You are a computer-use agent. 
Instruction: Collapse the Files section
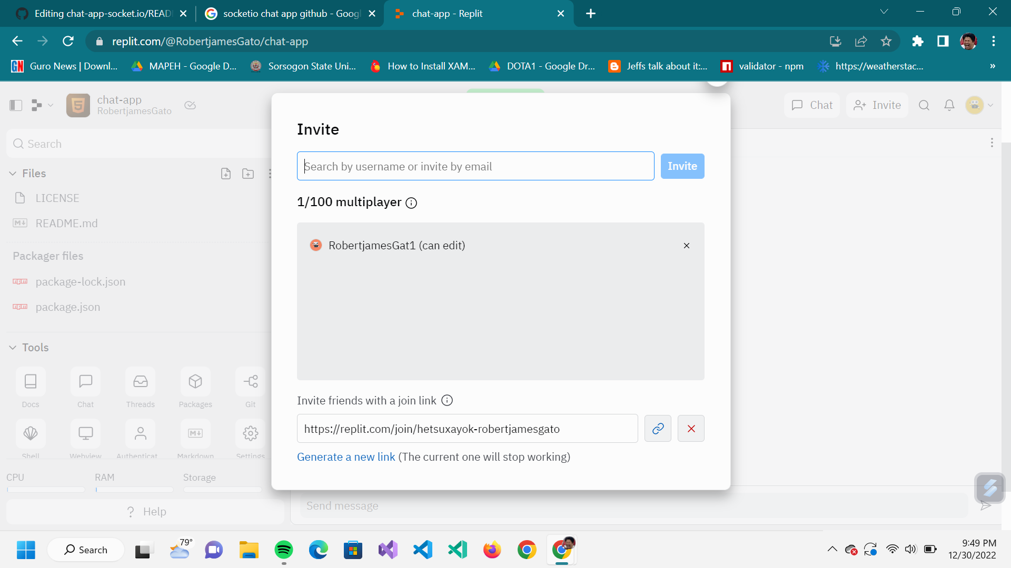coord(13,174)
